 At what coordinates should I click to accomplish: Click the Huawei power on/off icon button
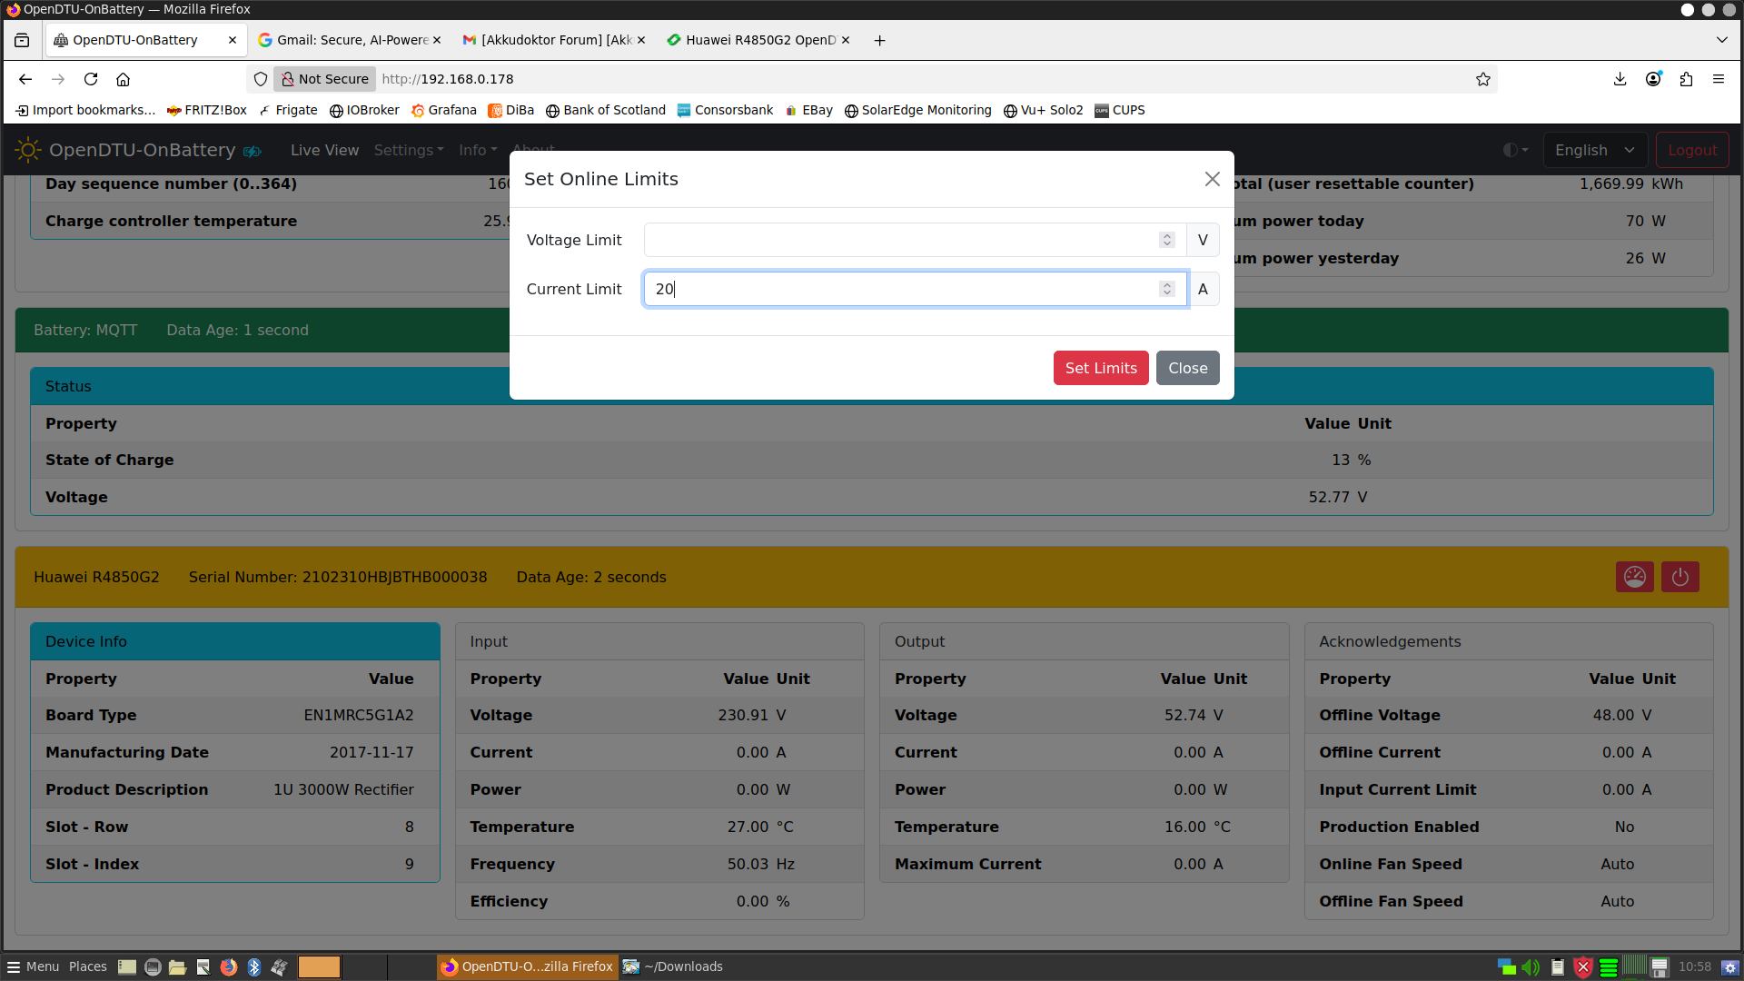pyautogui.click(x=1680, y=577)
